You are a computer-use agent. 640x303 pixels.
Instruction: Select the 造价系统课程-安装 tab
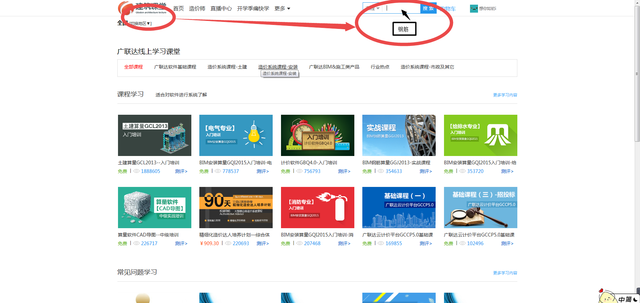pos(278,67)
